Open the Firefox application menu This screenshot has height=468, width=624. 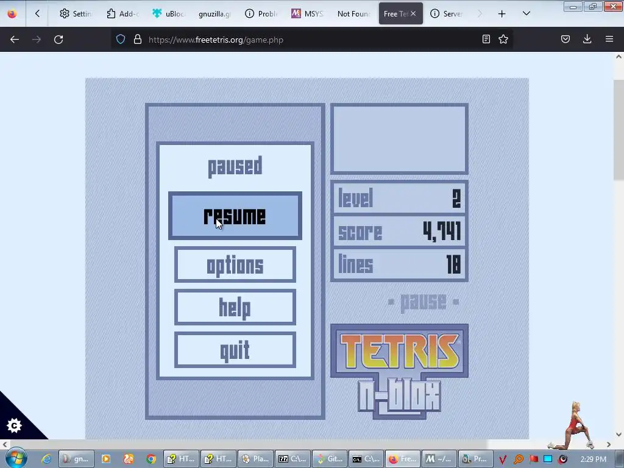[x=609, y=39]
